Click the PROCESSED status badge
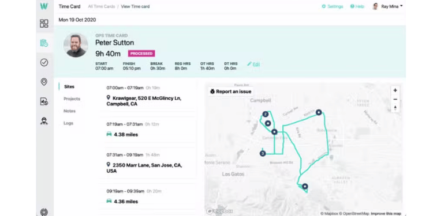The width and height of the screenshot is (433, 216). tap(141, 54)
